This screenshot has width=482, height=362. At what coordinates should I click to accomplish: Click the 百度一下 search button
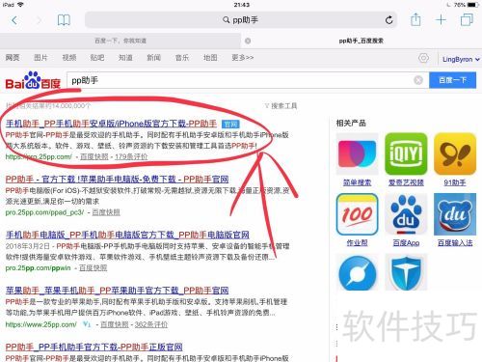[453, 80]
